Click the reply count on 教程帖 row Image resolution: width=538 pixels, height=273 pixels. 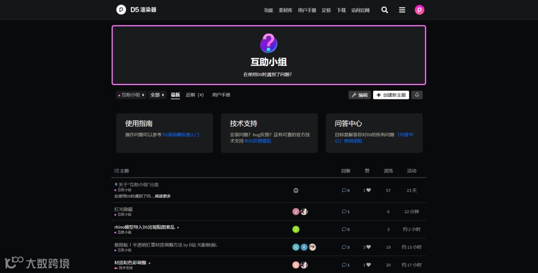click(346, 247)
